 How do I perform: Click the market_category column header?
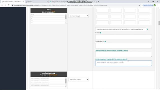tap(48, 74)
